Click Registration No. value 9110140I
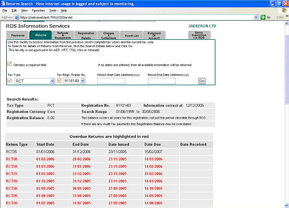Screen dimensions: 289x208 (x=123, y=106)
